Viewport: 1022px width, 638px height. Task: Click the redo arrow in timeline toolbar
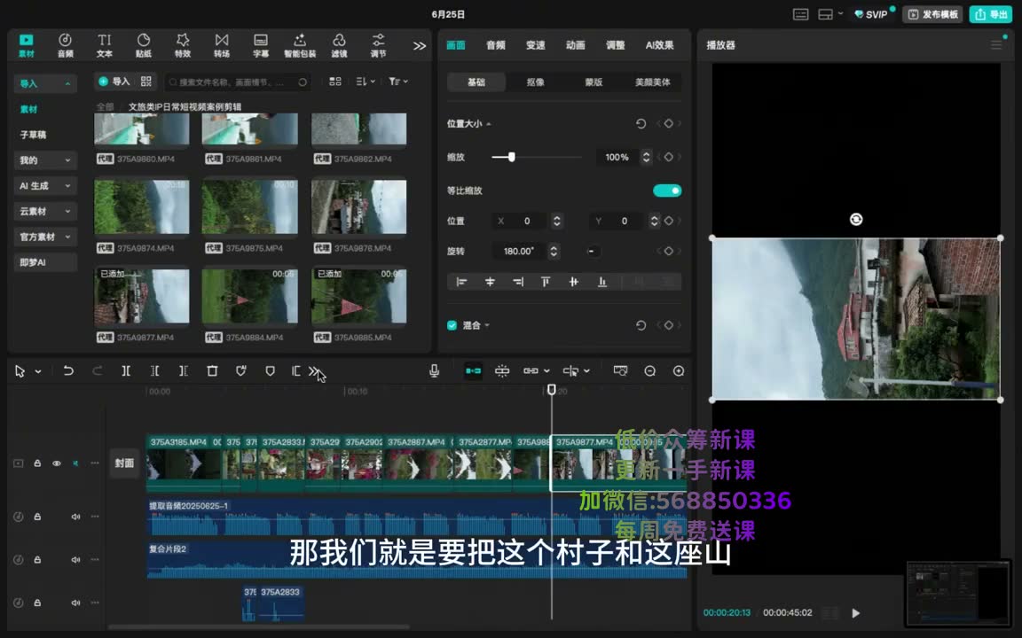pyautogui.click(x=97, y=370)
